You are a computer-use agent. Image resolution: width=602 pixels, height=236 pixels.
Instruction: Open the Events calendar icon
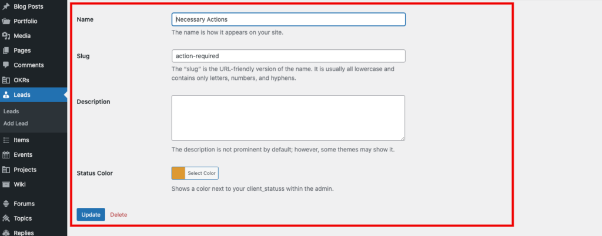click(6, 155)
